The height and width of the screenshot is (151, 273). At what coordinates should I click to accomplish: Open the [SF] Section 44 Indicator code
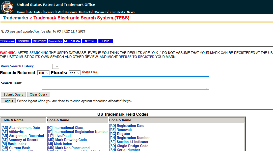pos(129,142)
